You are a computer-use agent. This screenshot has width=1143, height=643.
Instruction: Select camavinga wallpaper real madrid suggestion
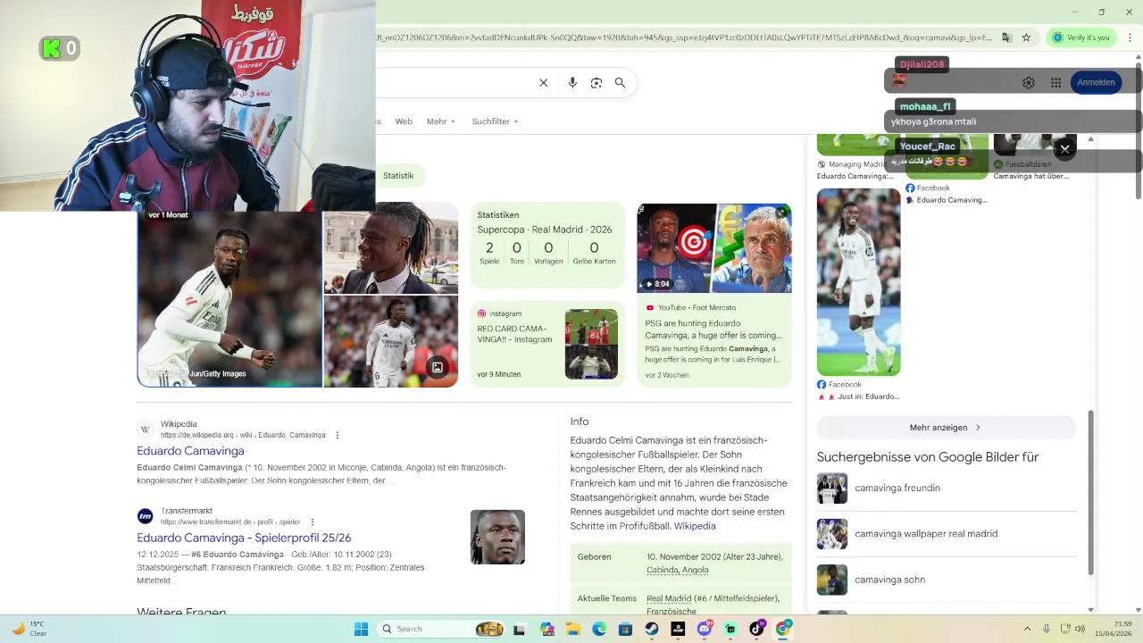[x=946, y=534]
